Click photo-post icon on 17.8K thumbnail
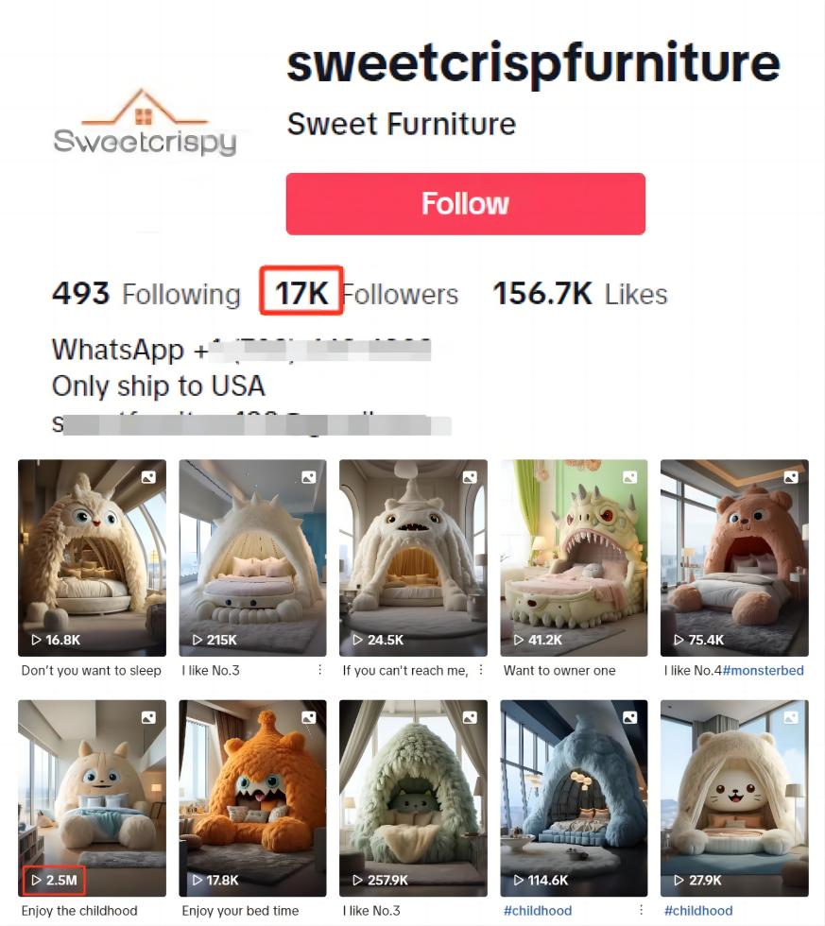This screenshot has height=926, width=825. click(x=309, y=717)
